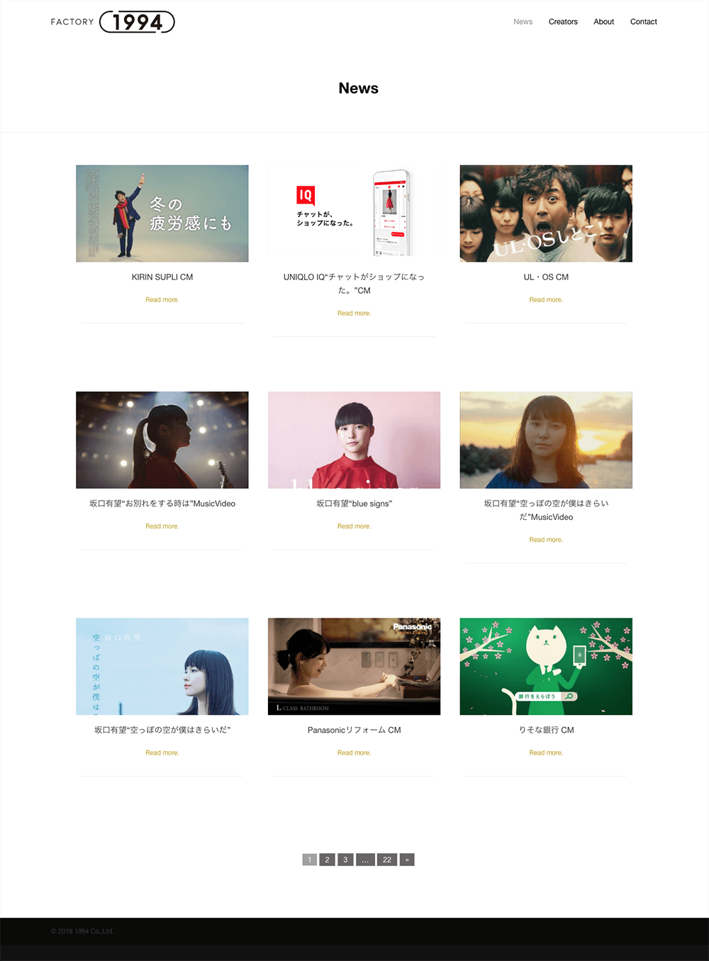Open the Creators menu item
Screen dimensions: 709x961
(x=563, y=22)
